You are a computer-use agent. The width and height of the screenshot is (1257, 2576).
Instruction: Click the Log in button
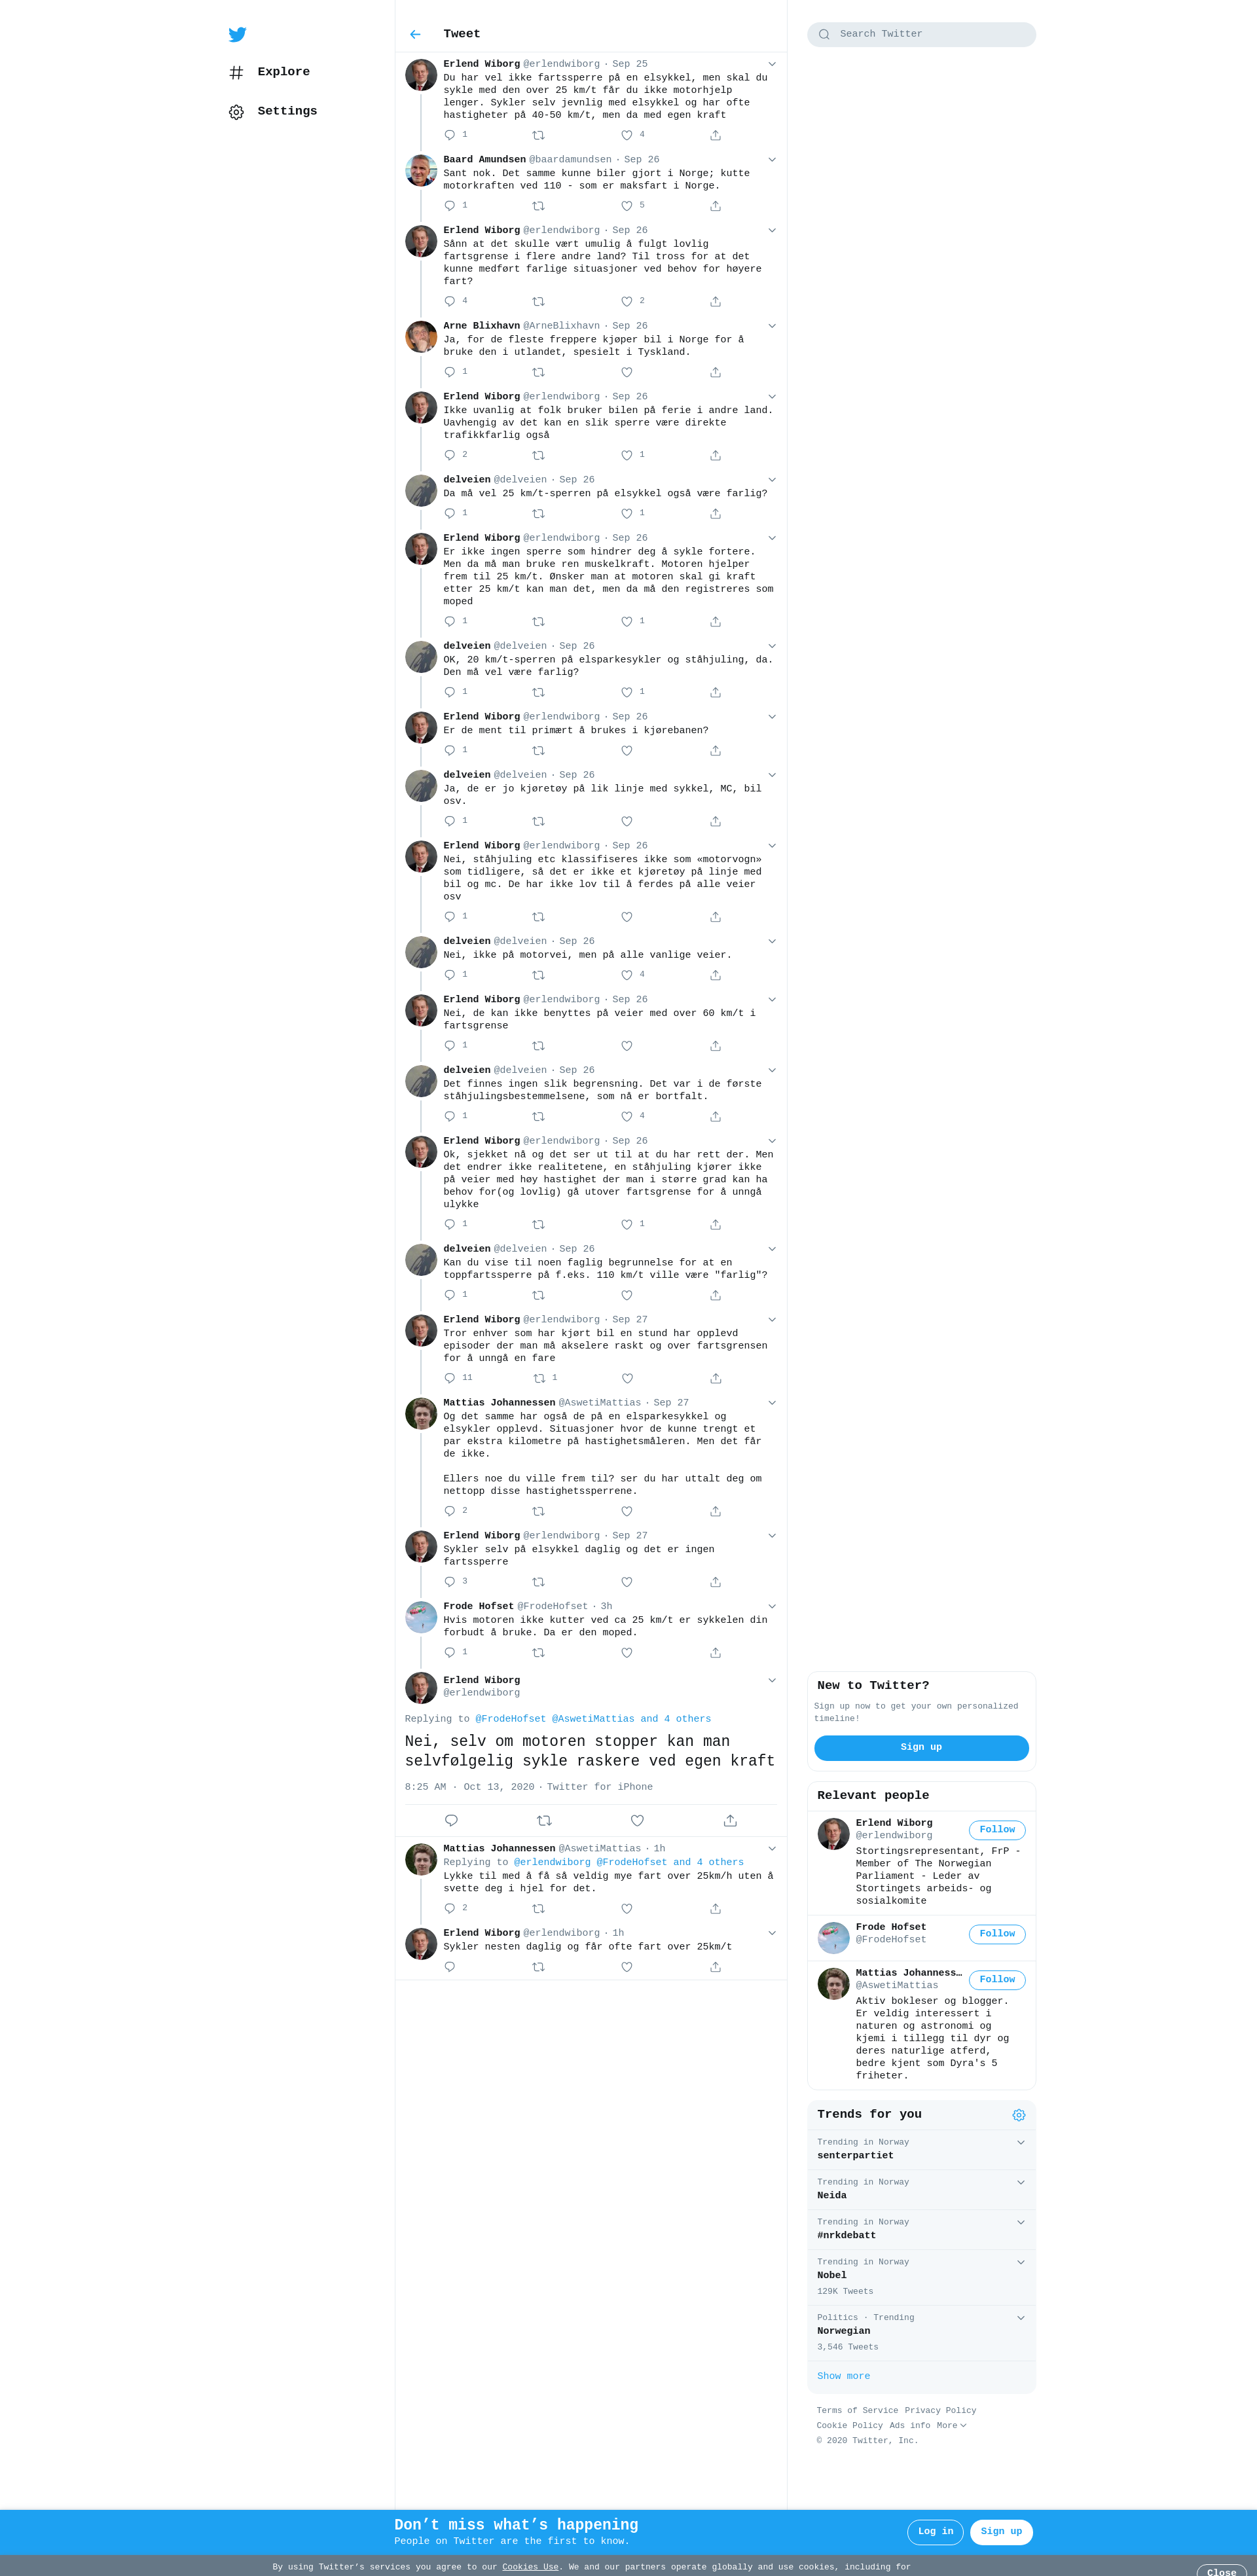(935, 2531)
